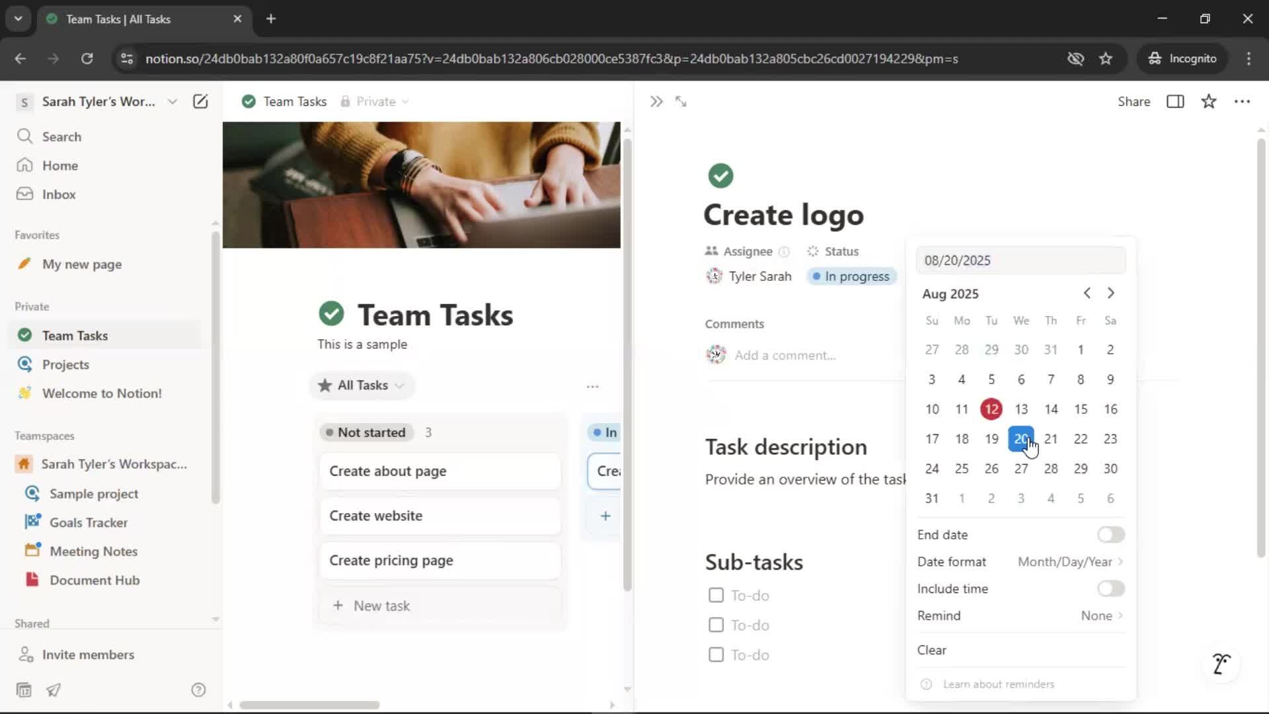The image size is (1269, 714).
Task: Open the Notion AI assistant floating icon
Action: (x=1221, y=663)
